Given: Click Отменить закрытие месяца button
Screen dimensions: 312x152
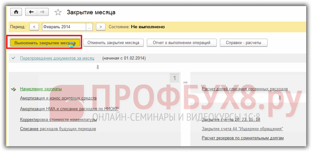Looking at the screenshot, I should coord(113,43).
